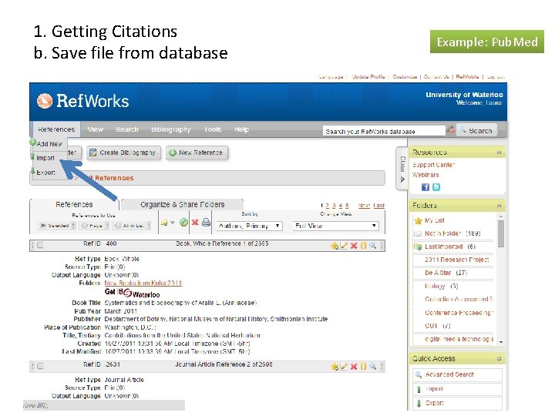Viewport: 555px width, 416px height.
Task: Collapse the Resources panel
Action: point(499,153)
